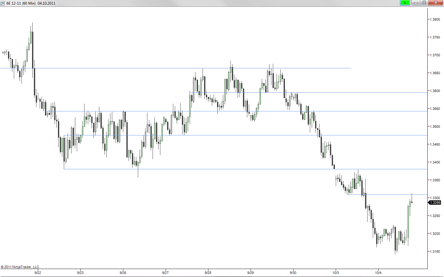This screenshot has height=277, width=444.
Task: Click the 1.3550 price axis label
Action: click(435, 109)
